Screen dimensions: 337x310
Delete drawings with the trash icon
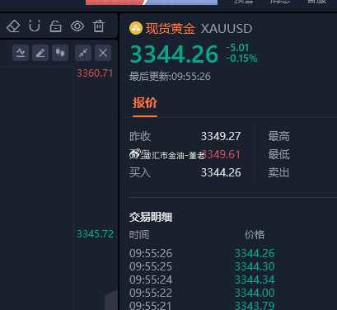pyautogui.click(x=99, y=26)
